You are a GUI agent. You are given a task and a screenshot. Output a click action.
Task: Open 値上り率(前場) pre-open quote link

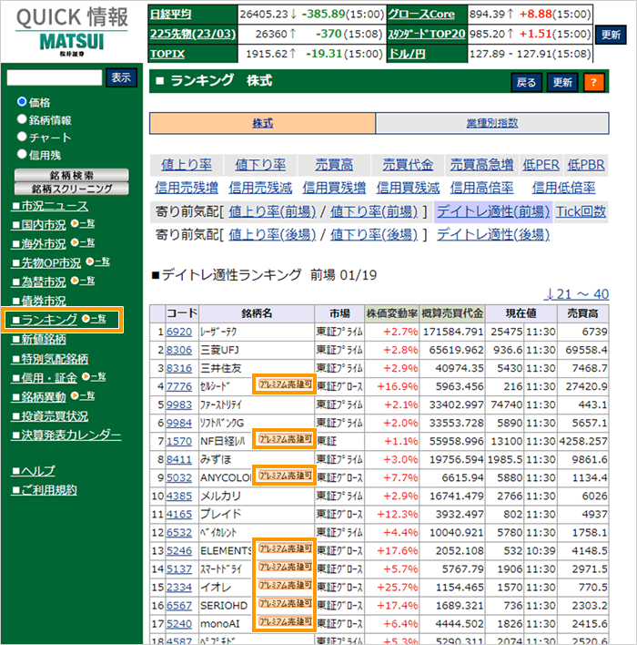272,211
